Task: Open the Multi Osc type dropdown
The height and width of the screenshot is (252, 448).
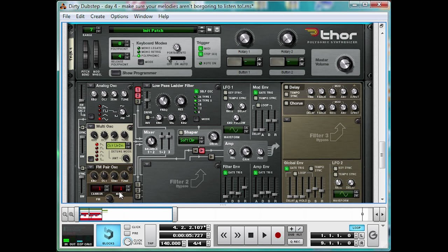Action: click(x=91, y=126)
